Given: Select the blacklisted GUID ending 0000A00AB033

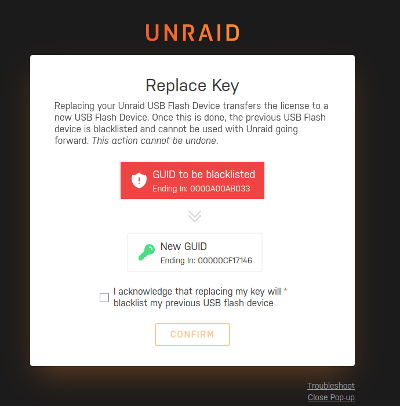Looking at the screenshot, I should click(220, 188).
